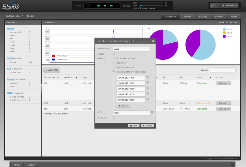Click the first green port indicator

[x=98, y=6]
